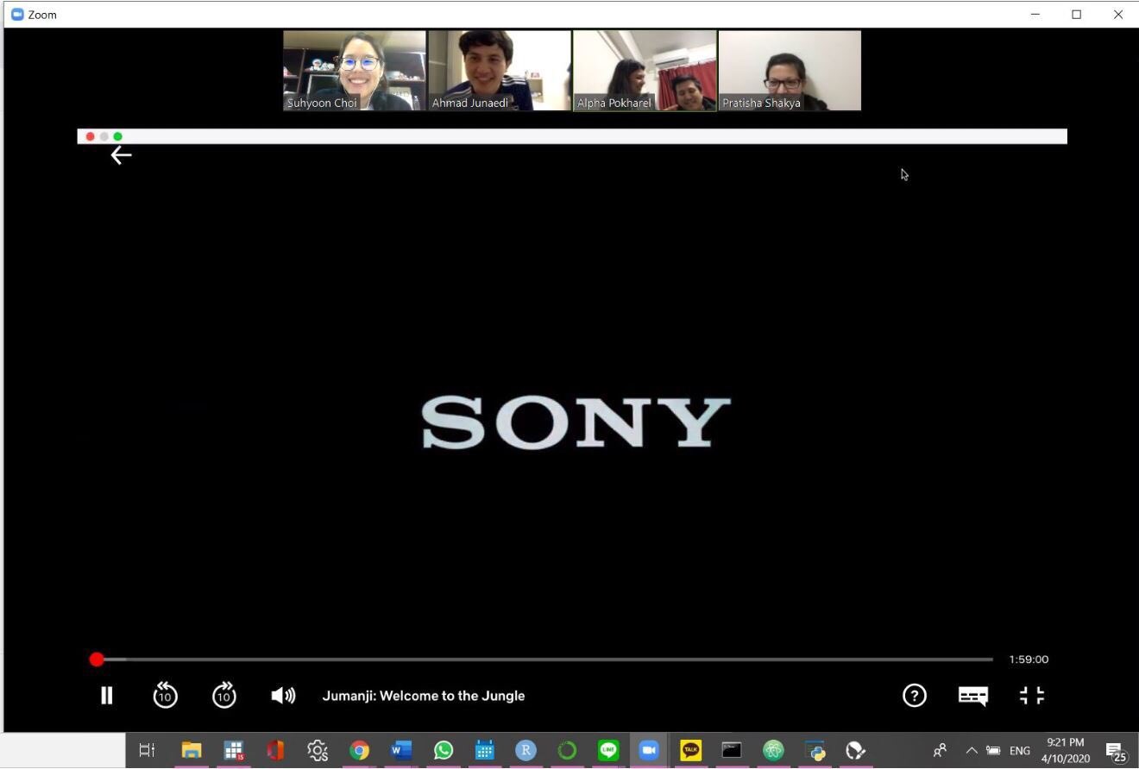Open KakaoTalk from the taskbar
The width and height of the screenshot is (1139, 769).
[690, 750]
